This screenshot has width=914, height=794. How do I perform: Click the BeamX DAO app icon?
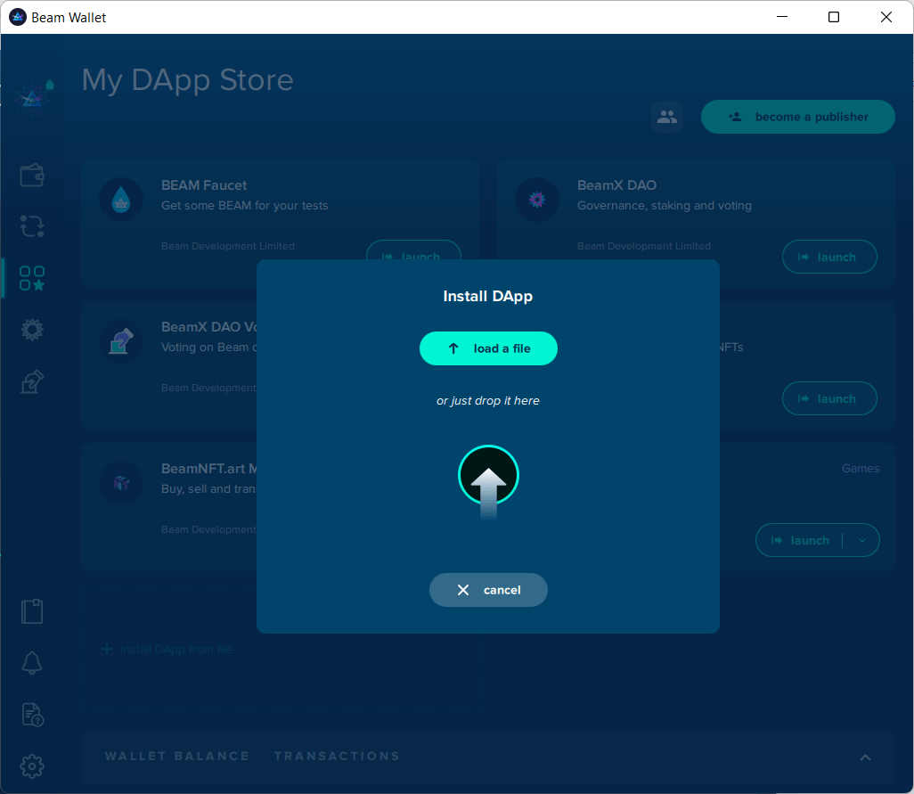click(537, 200)
